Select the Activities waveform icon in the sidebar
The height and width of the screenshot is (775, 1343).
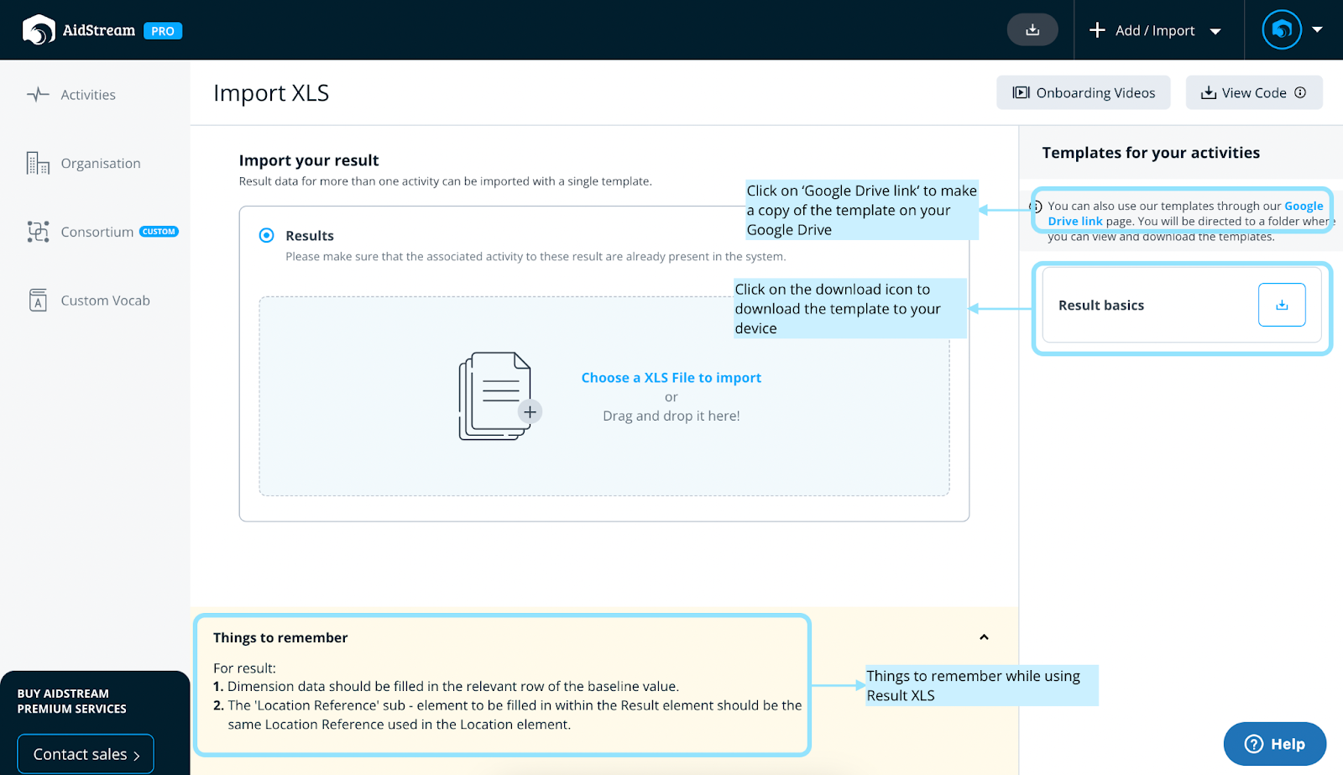click(37, 94)
